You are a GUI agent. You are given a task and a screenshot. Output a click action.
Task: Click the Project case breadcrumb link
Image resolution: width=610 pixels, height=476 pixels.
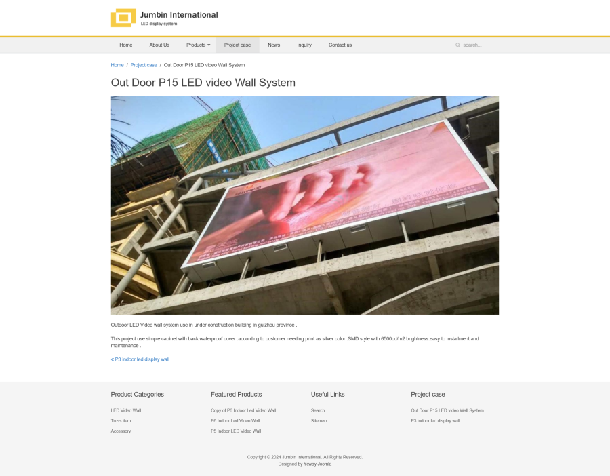[x=144, y=65]
